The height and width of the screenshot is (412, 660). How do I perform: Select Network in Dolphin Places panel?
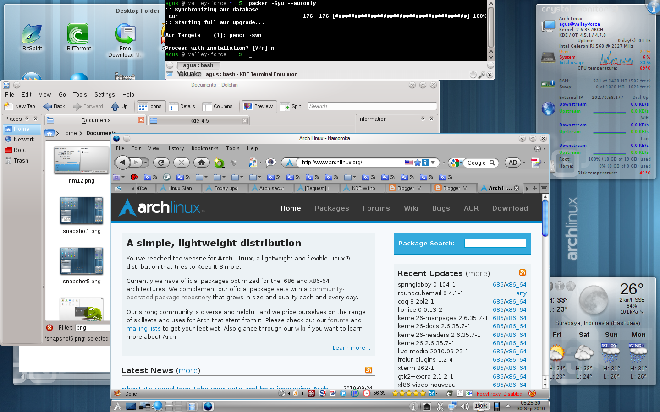point(22,140)
